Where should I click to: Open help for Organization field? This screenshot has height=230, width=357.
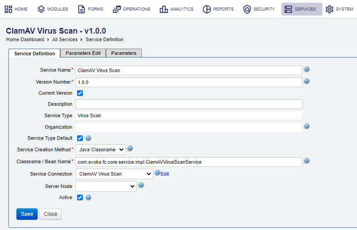[307, 126]
